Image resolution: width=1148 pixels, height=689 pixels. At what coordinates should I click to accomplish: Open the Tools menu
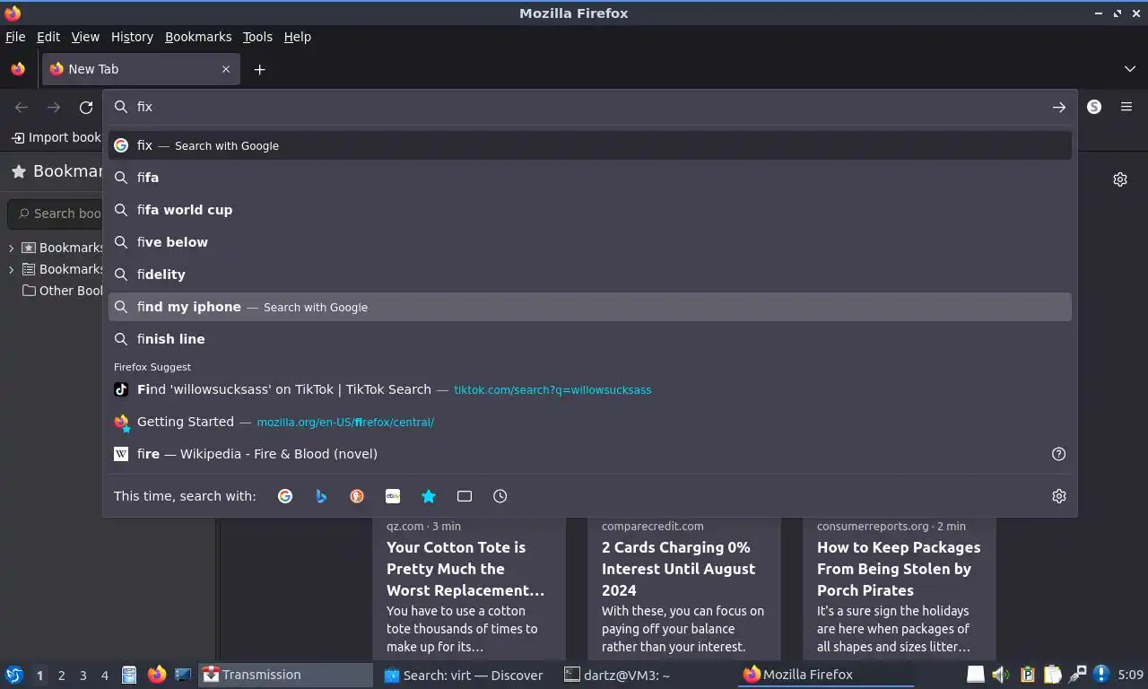tap(257, 37)
